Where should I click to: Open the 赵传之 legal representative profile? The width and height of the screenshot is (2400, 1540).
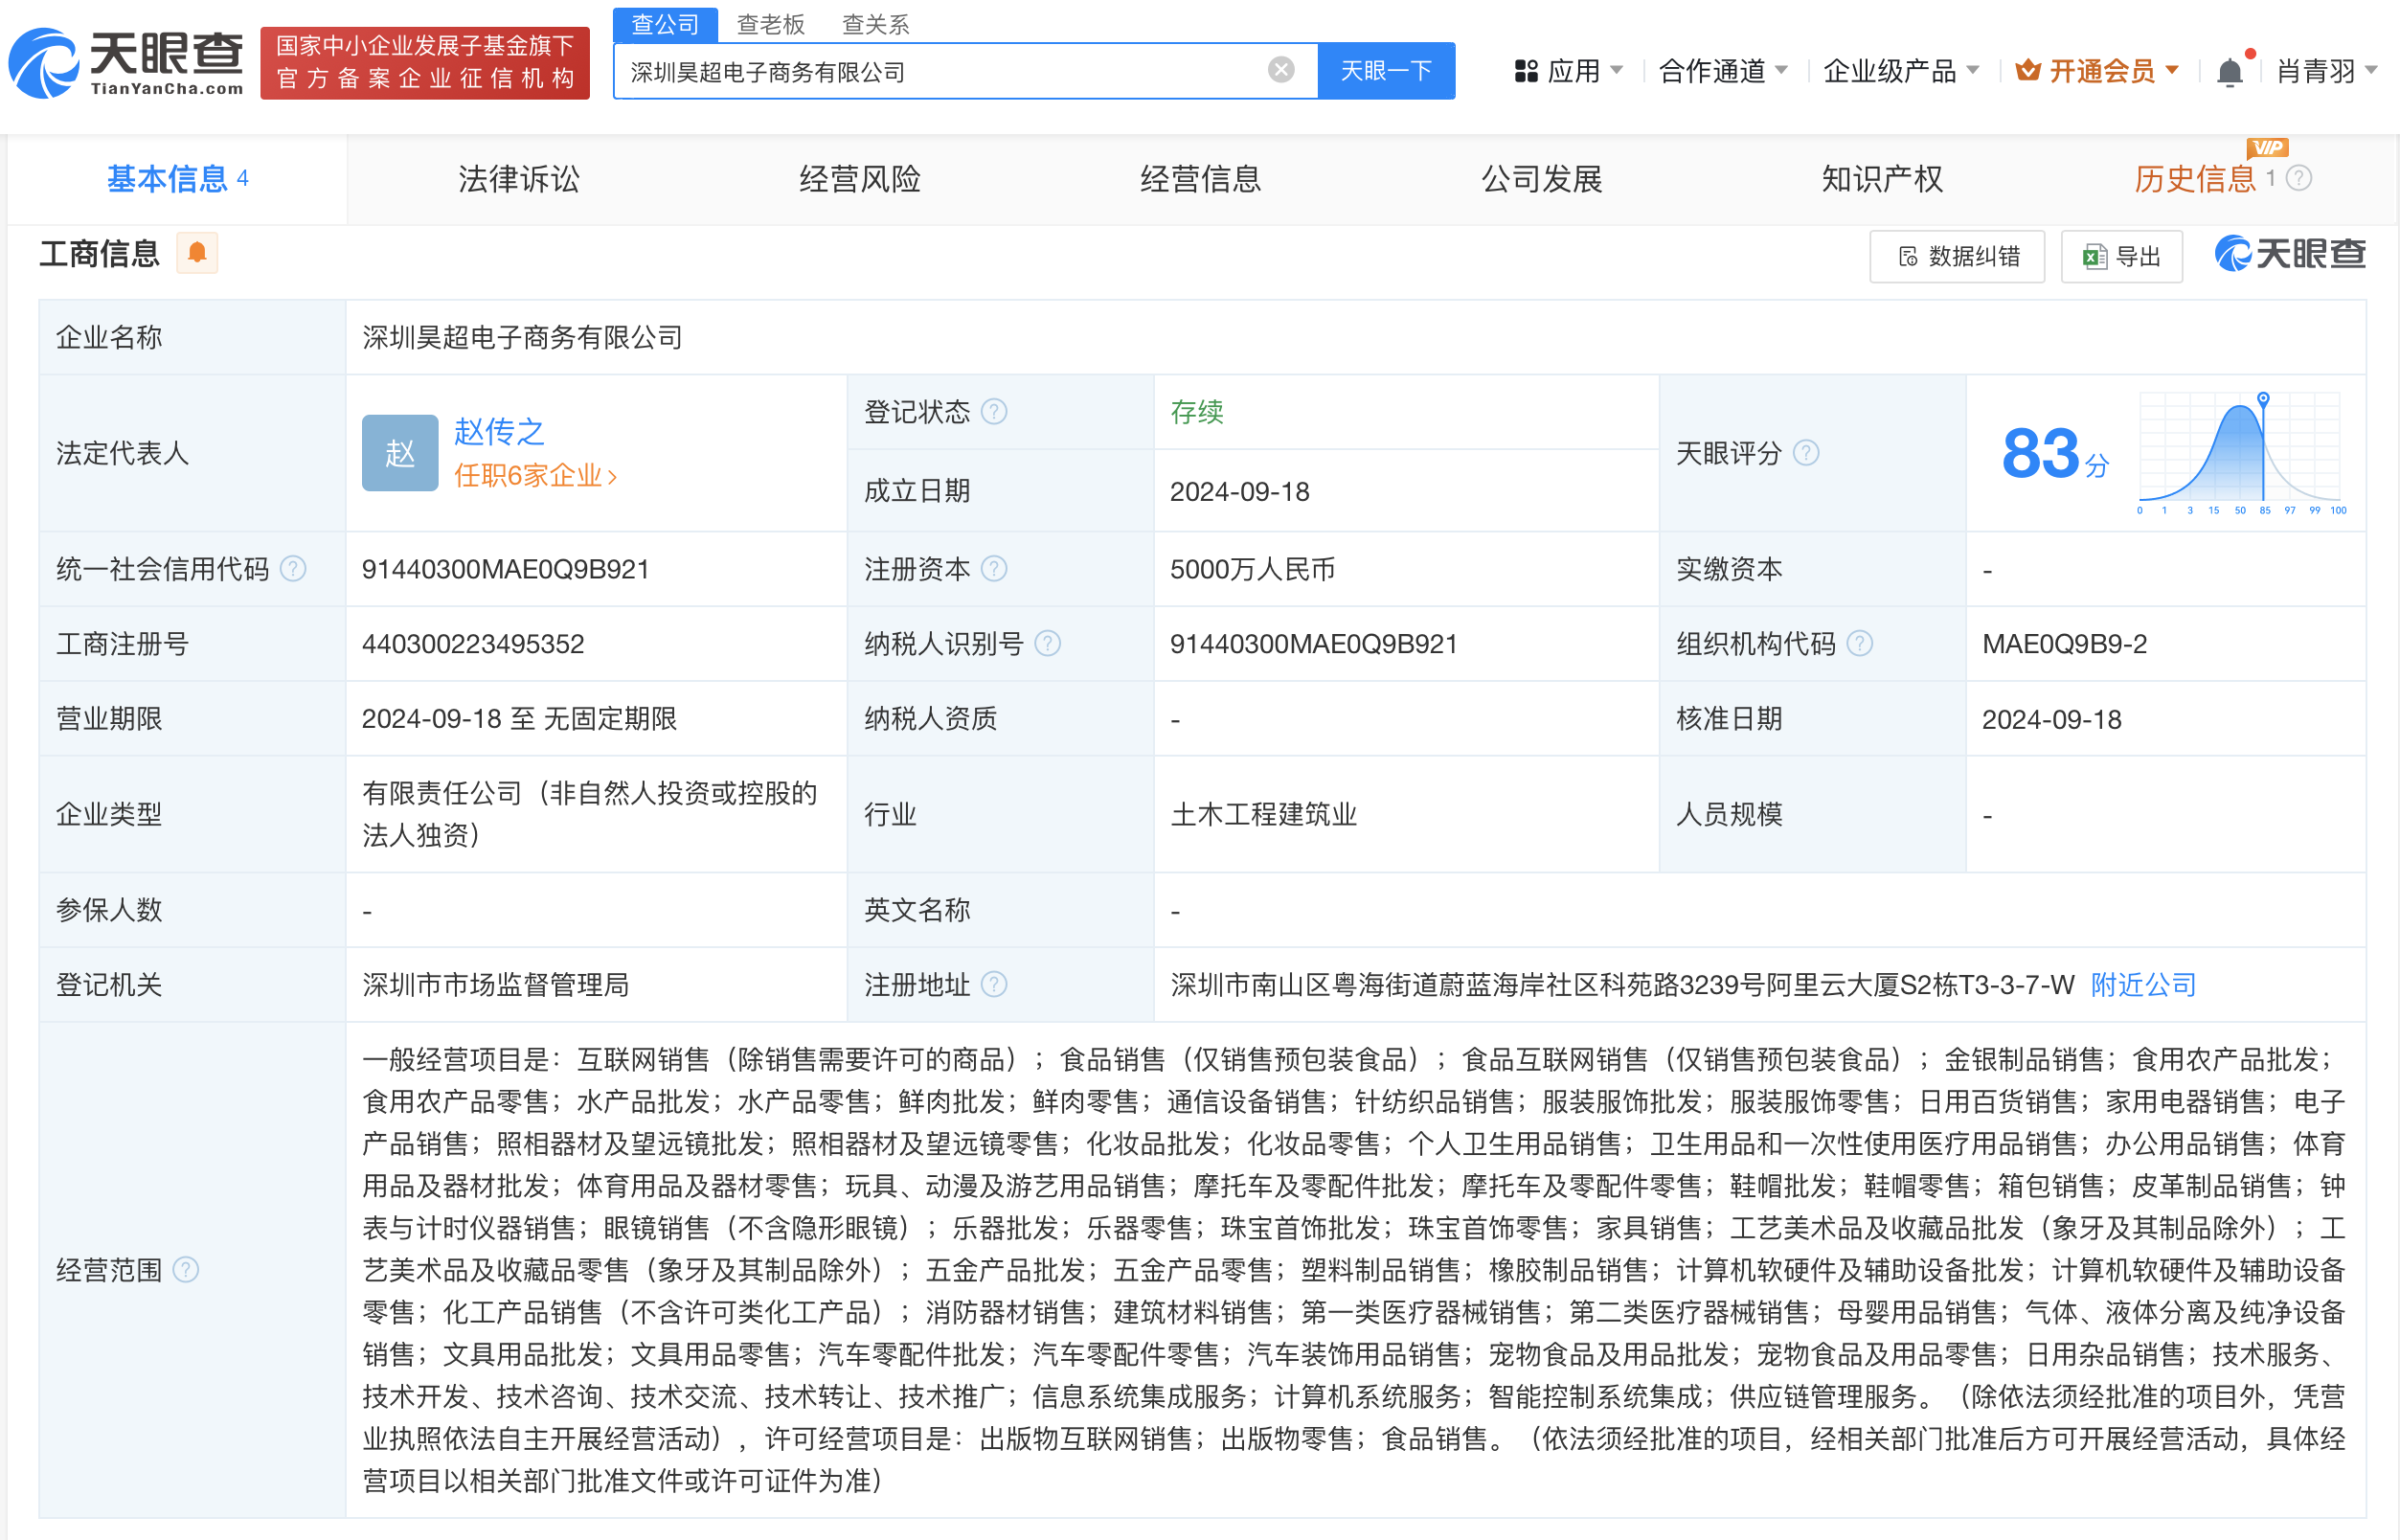pyautogui.click(x=500, y=432)
